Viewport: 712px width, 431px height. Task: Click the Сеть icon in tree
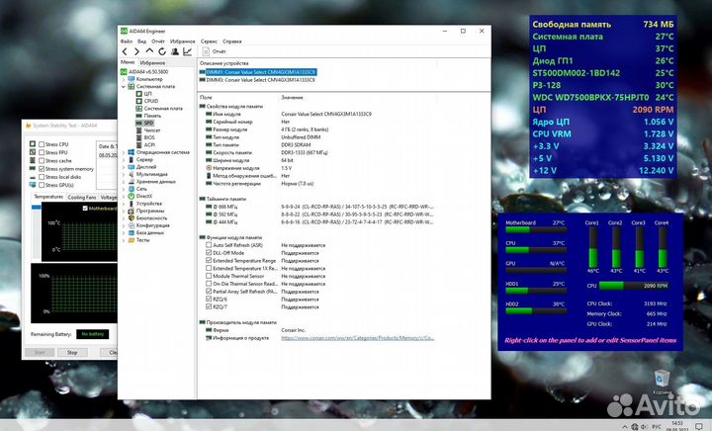click(x=132, y=189)
